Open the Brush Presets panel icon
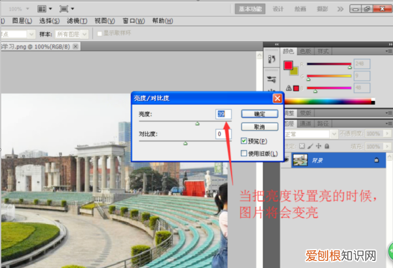Screen dimensions: 393x268 tap(272, 79)
